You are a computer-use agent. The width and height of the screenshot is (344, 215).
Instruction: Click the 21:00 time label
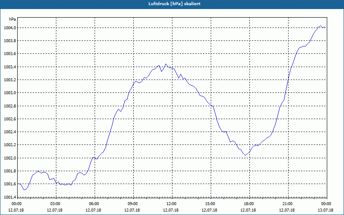pyautogui.click(x=288, y=204)
